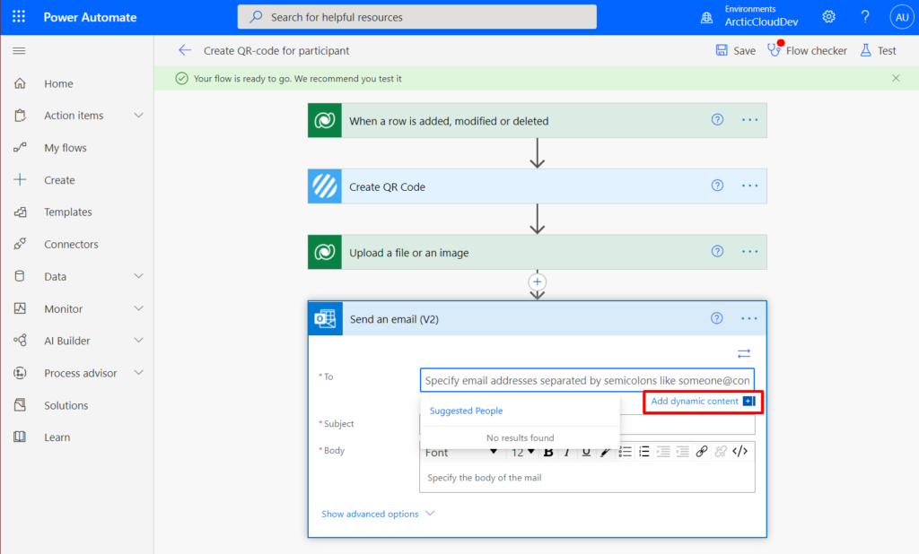This screenshot has height=554, width=919.
Task: Open help for Create QR Code step
Action: [717, 186]
